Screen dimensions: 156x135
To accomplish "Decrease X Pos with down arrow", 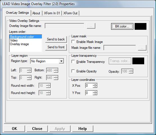I will tap(95, 87).
